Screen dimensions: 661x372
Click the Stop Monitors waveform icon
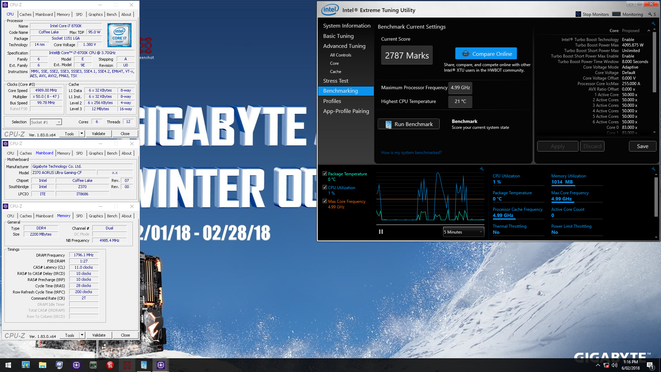[578, 14]
